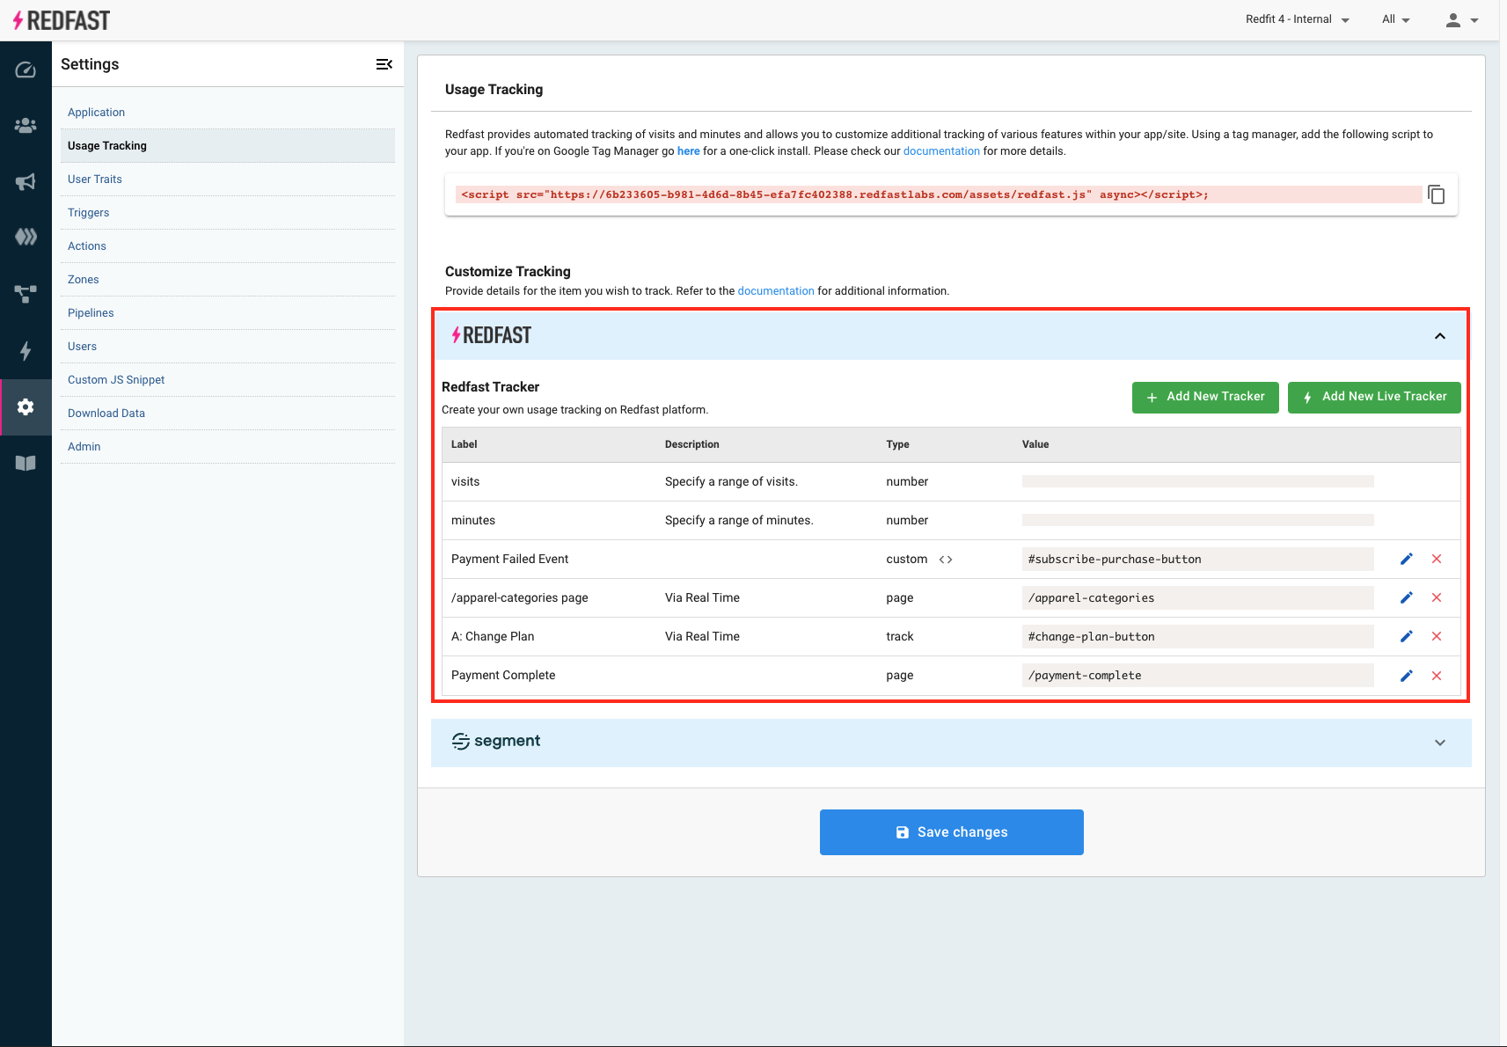Open documentation link under Customize Tracking
The image size is (1507, 1047).
(x=776, y=291)
